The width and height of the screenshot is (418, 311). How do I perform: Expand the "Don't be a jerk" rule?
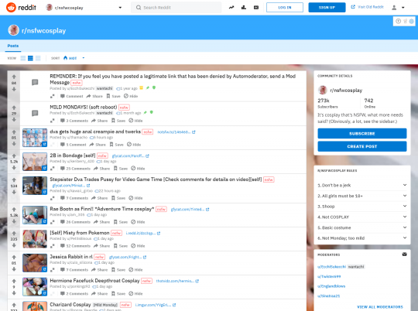362,185
